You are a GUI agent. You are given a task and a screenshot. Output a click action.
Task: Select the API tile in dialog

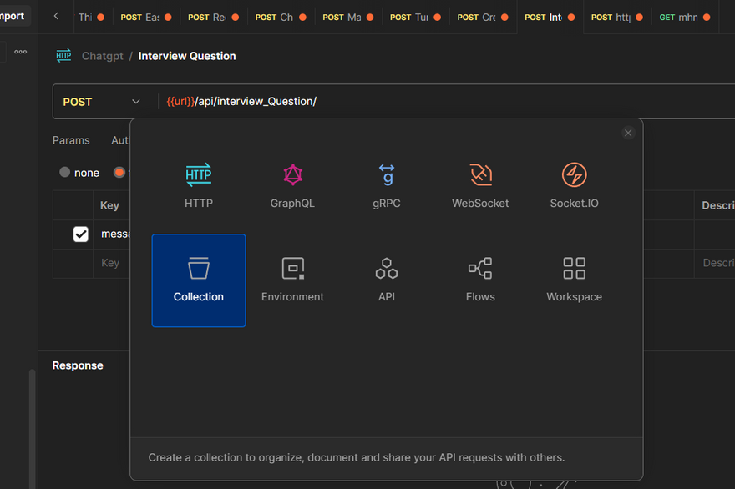386,280
